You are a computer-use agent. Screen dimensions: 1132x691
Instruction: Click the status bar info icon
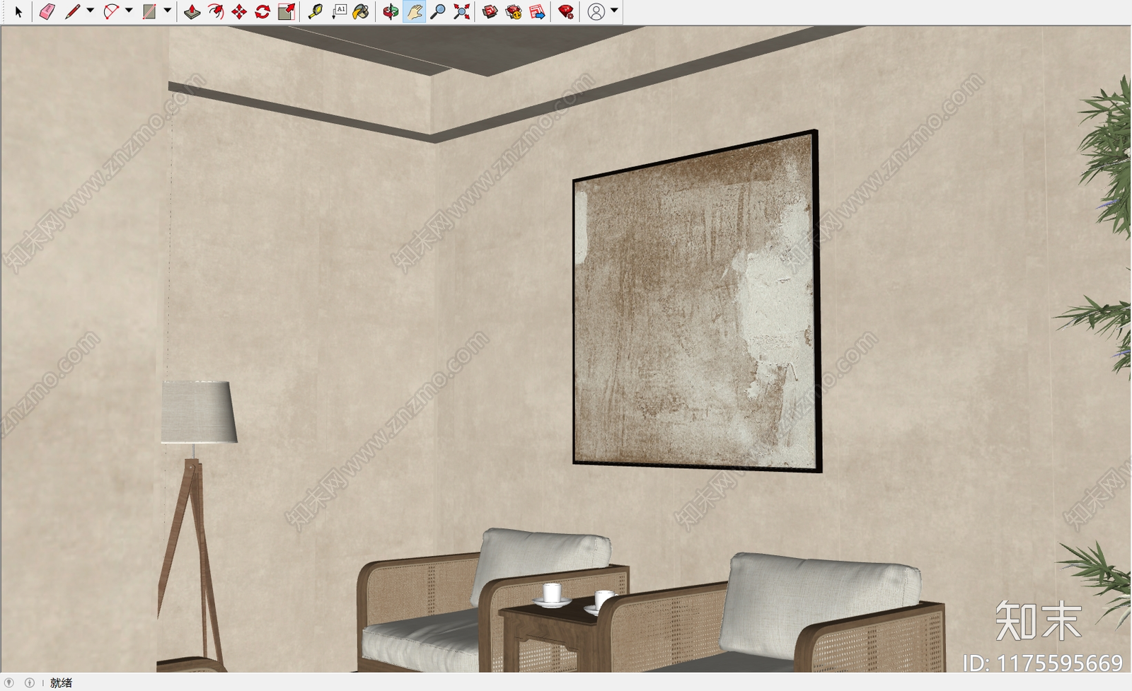[x=29, y=683]
